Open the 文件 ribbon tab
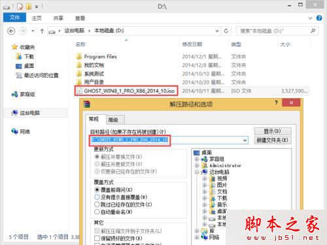Viewport: 327px width, 245px height. pos(14,18)
